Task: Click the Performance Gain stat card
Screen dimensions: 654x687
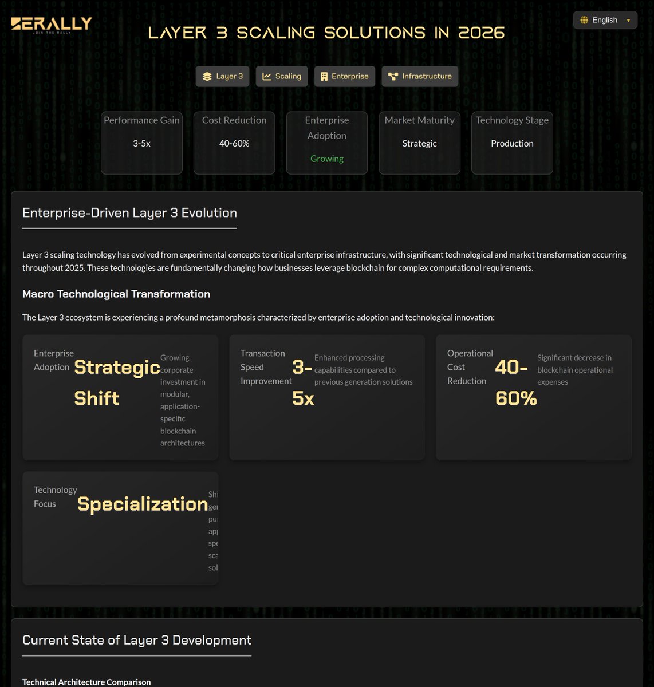Action: (x=141, y=143)
